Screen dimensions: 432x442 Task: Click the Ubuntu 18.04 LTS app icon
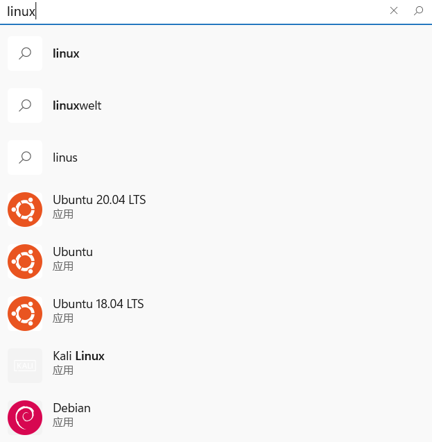point(25,314)
